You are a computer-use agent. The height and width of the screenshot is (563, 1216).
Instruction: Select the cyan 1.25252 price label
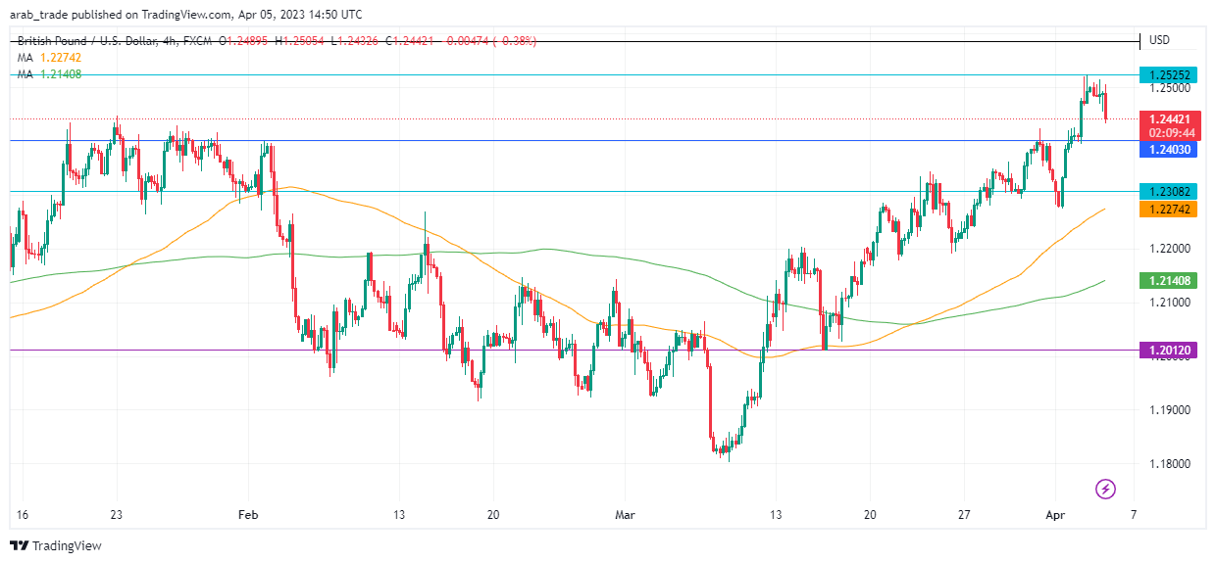pyautogui.click(x=1168, y=75)
